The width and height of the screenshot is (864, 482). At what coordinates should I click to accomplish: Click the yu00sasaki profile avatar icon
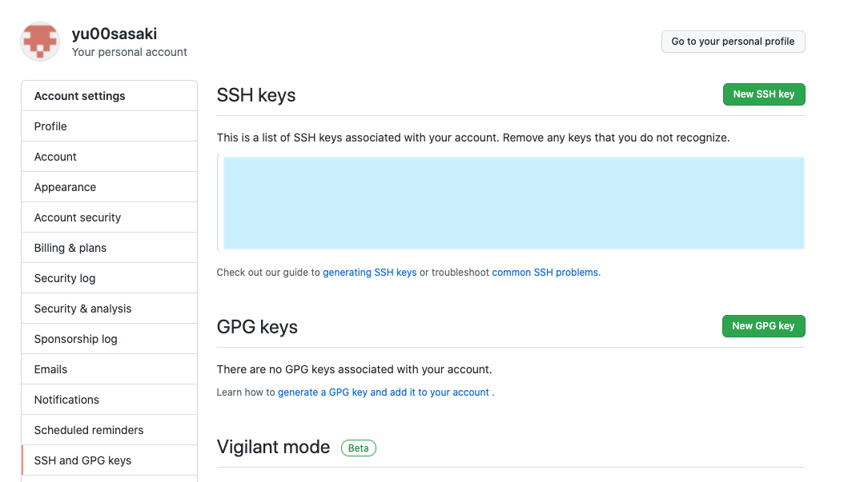[39, 41]
